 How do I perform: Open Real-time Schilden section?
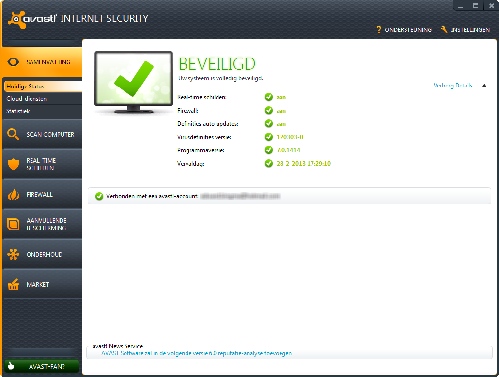pos(42,164)
